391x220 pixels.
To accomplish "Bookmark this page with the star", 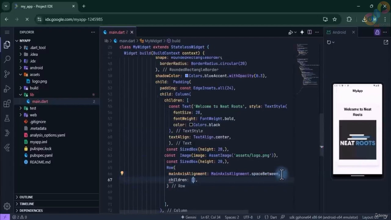I will (335, 19).
